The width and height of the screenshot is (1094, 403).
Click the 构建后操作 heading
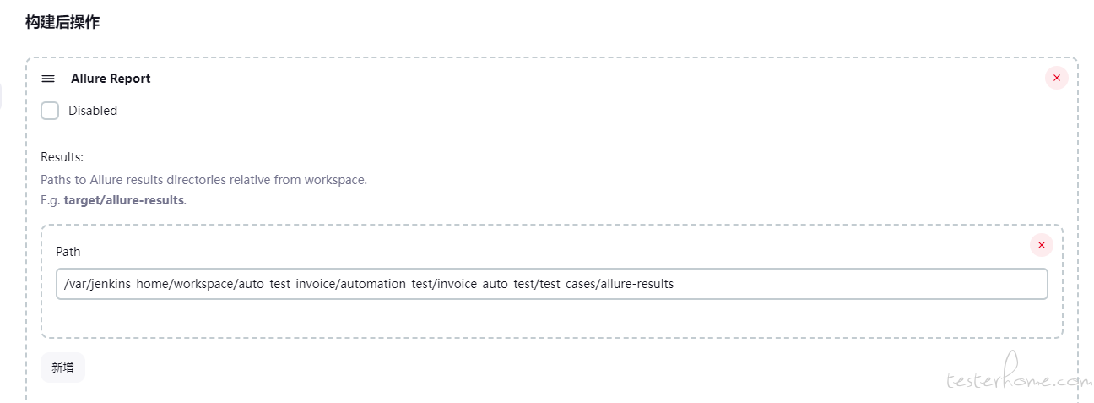pos(62,22)
